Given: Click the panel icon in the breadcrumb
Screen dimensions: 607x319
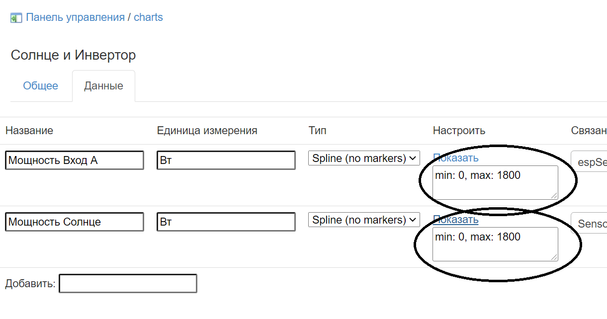Looking at the screenshot, I should click(16, 16).
